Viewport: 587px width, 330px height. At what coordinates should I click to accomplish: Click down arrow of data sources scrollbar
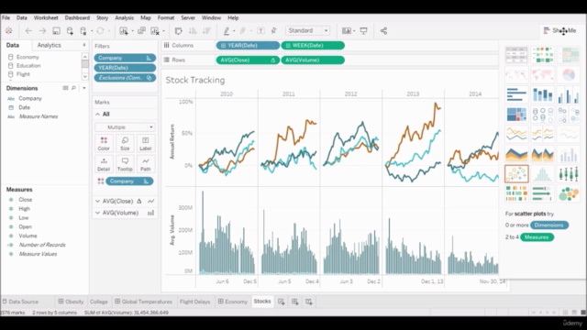click(85, 76)
